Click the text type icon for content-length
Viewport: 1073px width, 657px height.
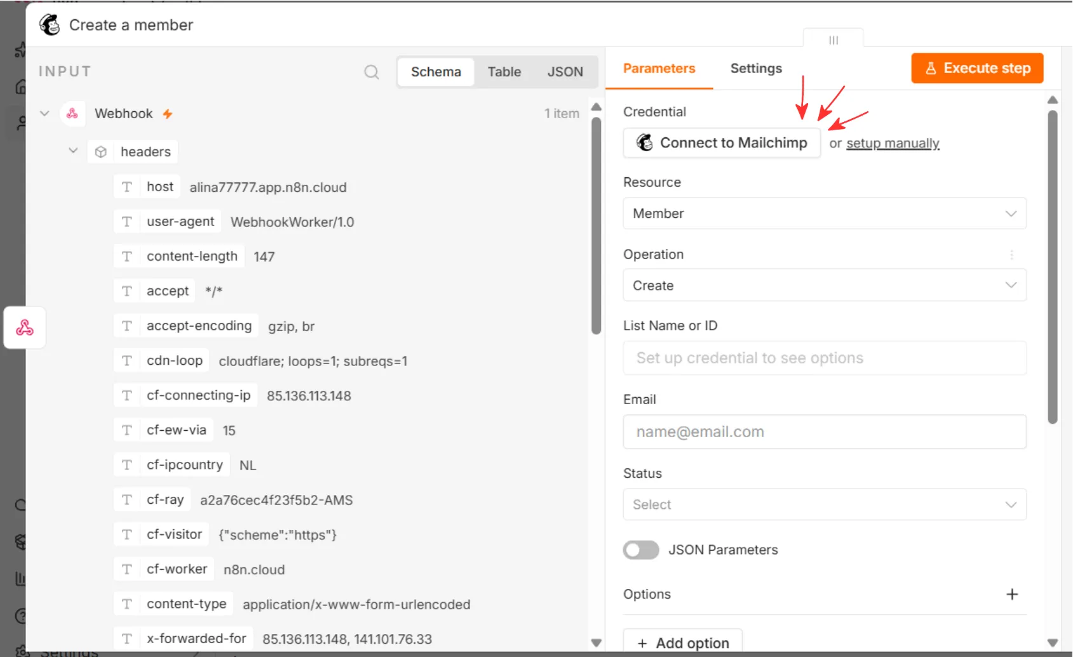tap(127, 256)
